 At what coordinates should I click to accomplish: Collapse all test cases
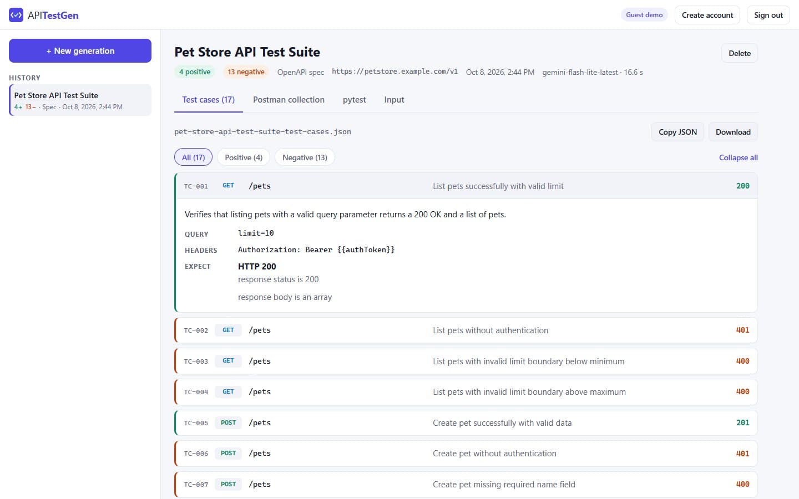tap(739, 157)
